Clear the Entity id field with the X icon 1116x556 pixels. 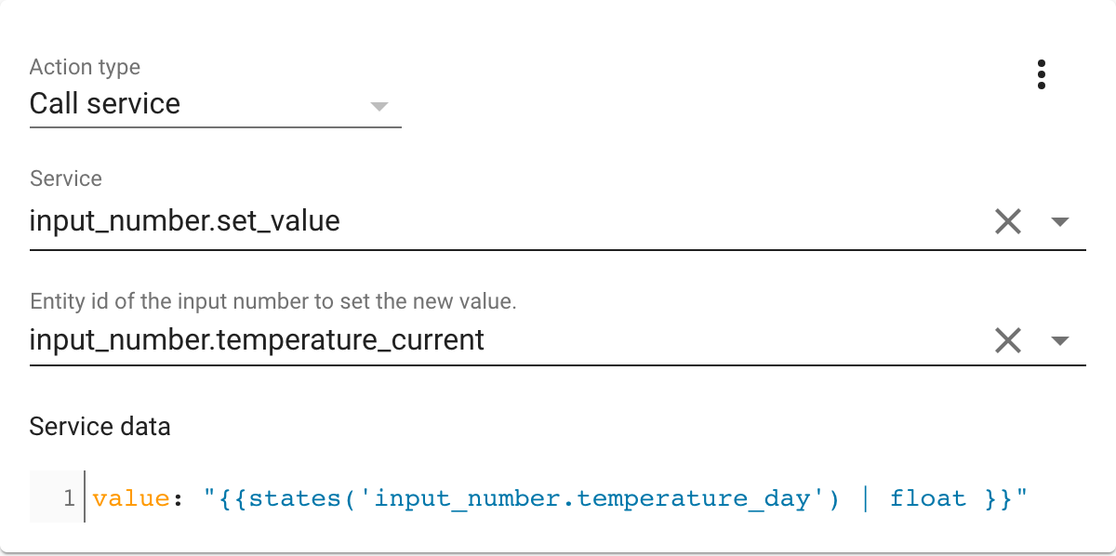(1007, 340)
